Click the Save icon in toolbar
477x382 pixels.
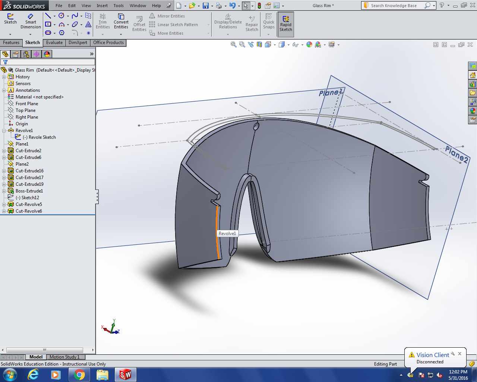point(205,6)
